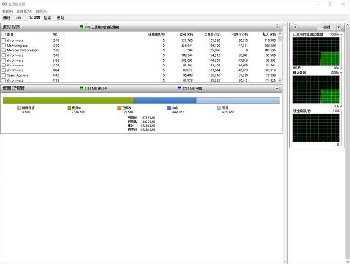
Task: Click the green 45% used physical memory indicator
Action: click(82, 27)
